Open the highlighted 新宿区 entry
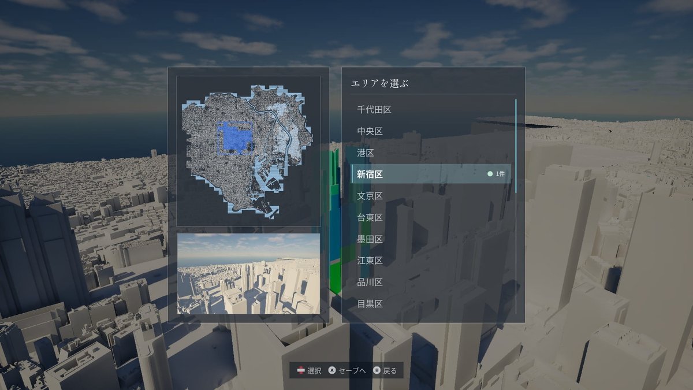Image resolution: width=693 pixels, height=390 pixels. (x=431, y=174)
